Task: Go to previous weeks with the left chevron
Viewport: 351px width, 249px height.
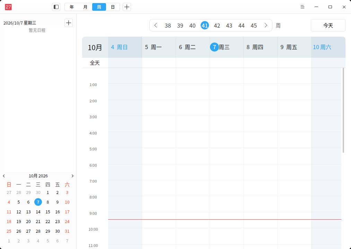Action: tap(156, 25)
